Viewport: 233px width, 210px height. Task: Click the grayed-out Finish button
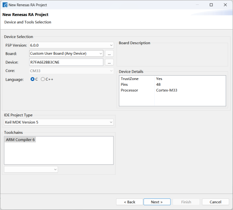pyautogui.click(x=186, y=202)
